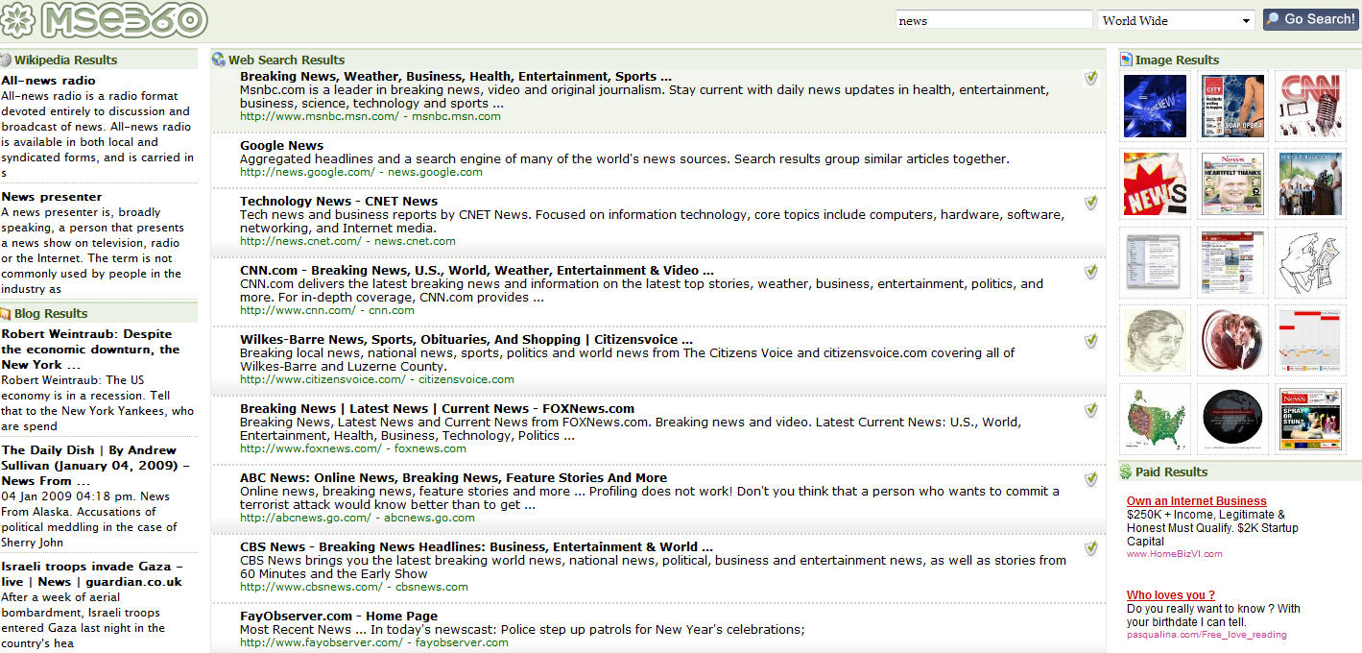The height and width of the screenshot is (653, 1362).
Task: Open the Israeli troops invade Gaza blog post
Action: (91, 574)
